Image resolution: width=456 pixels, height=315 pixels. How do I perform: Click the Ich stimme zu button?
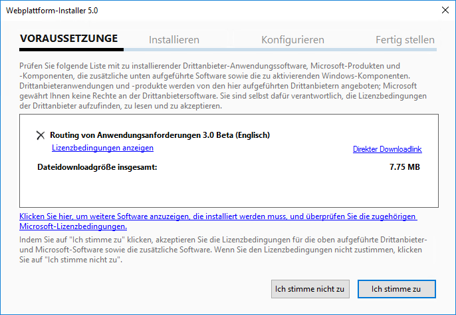(396, 289)
